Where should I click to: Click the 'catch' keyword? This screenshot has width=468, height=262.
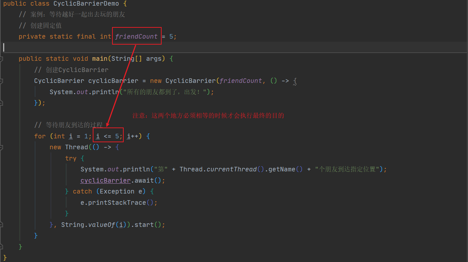click(82, 191)
